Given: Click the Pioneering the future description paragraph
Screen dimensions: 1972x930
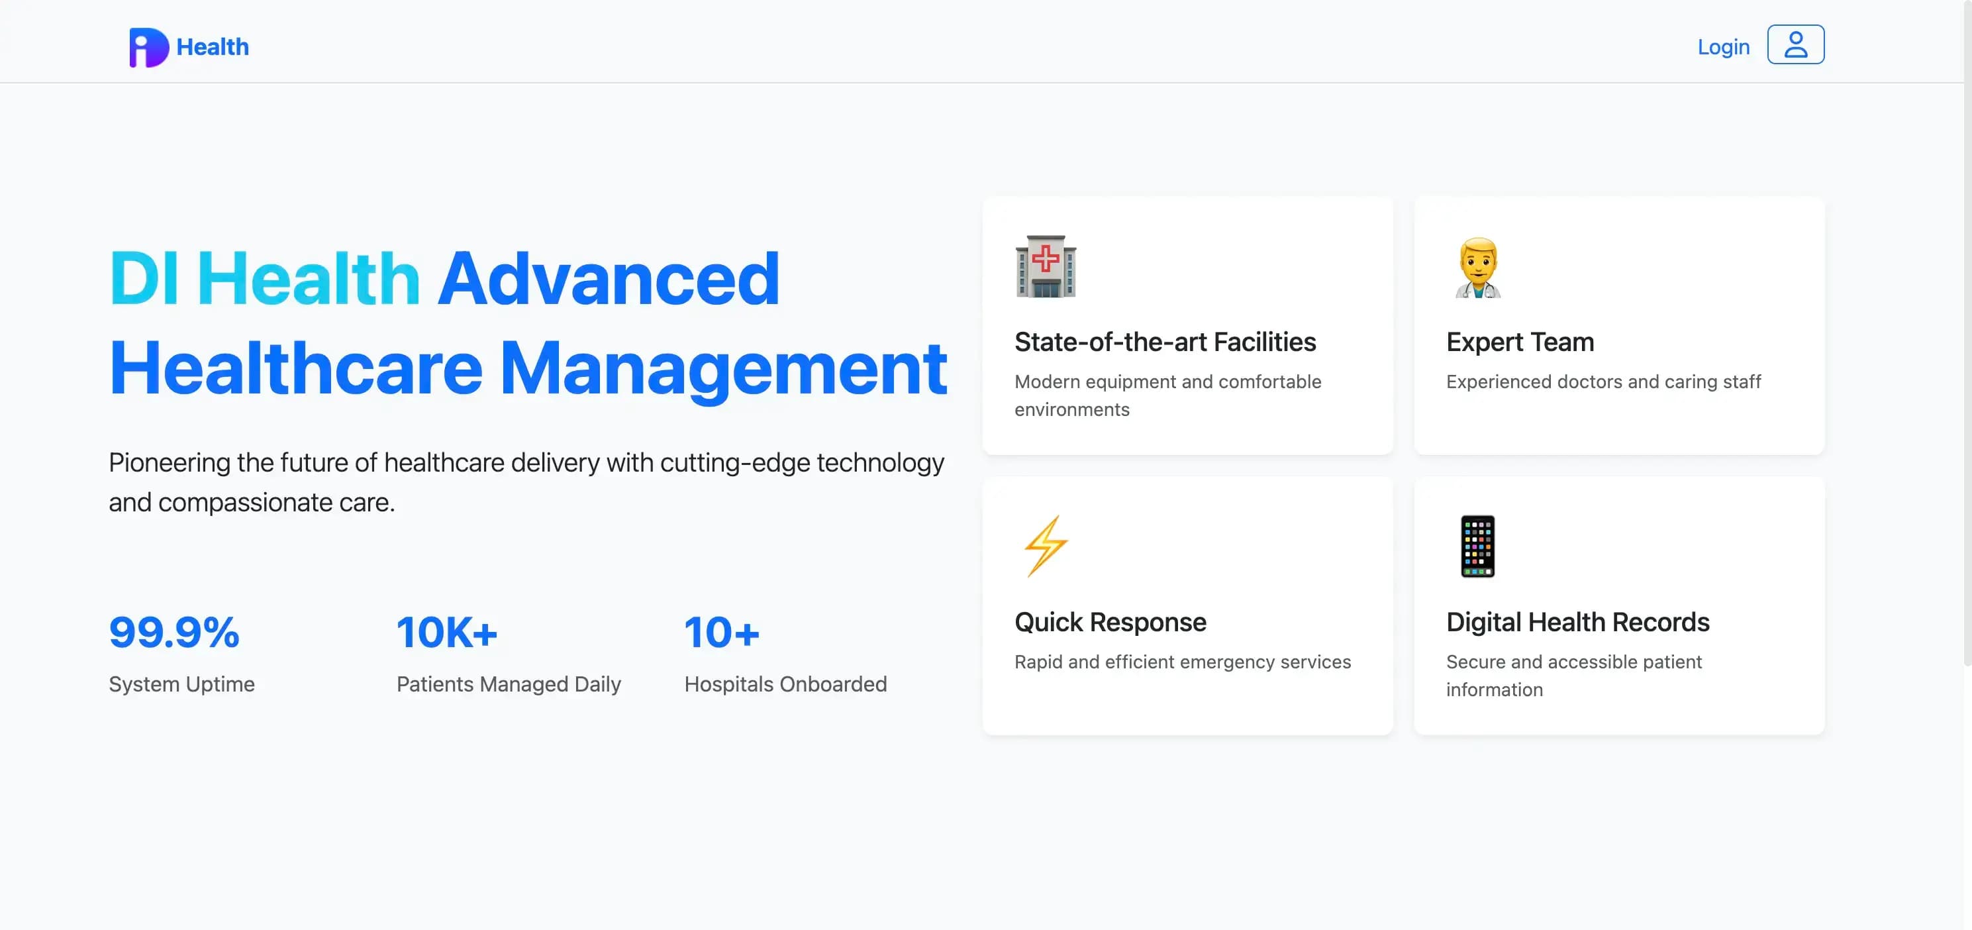Looking at the screenshot, I should 526,483.
